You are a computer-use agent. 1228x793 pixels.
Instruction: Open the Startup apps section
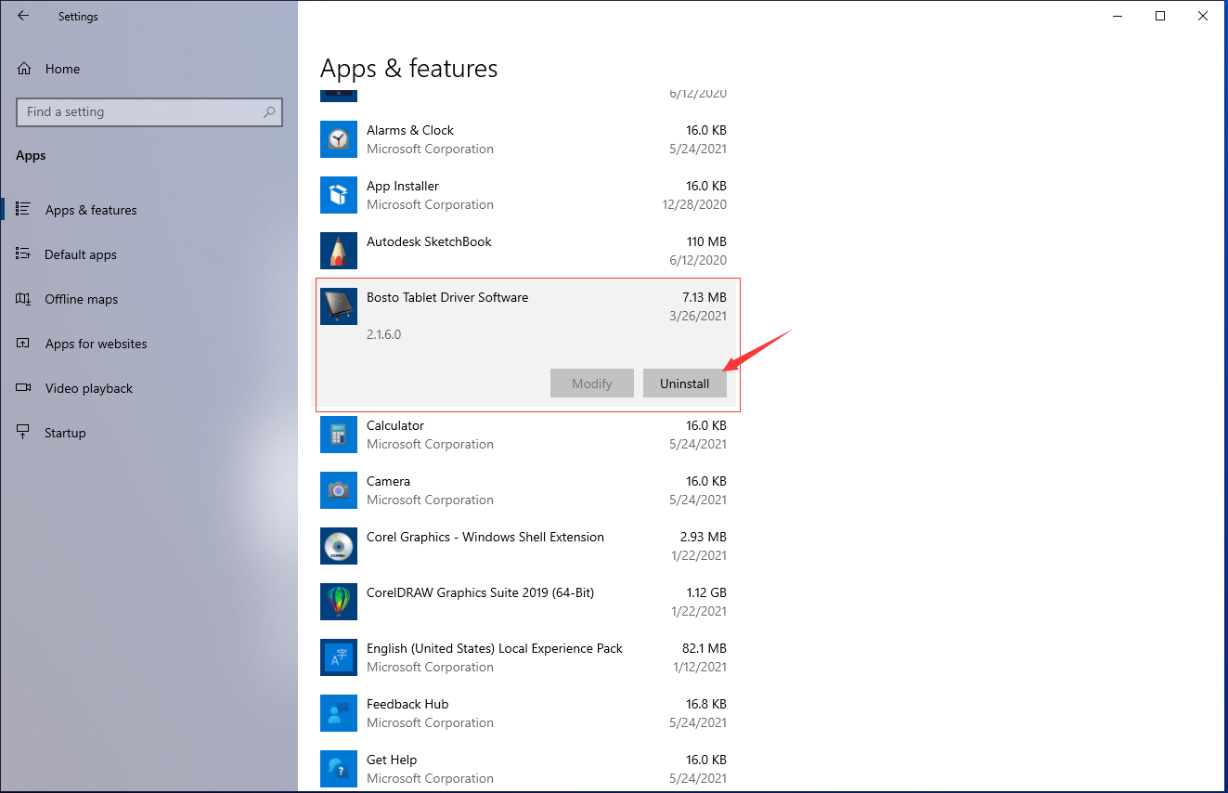click(65, 433)
